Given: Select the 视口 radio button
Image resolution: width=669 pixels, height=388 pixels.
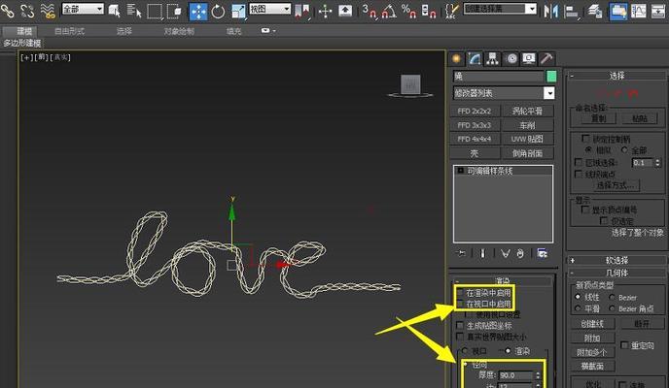Looking at the screenshot, I should click(x=465, y=351).
